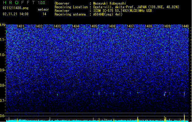Click the "Observer" field label
This screenshot has width=192, height=122.
(62, 3)
